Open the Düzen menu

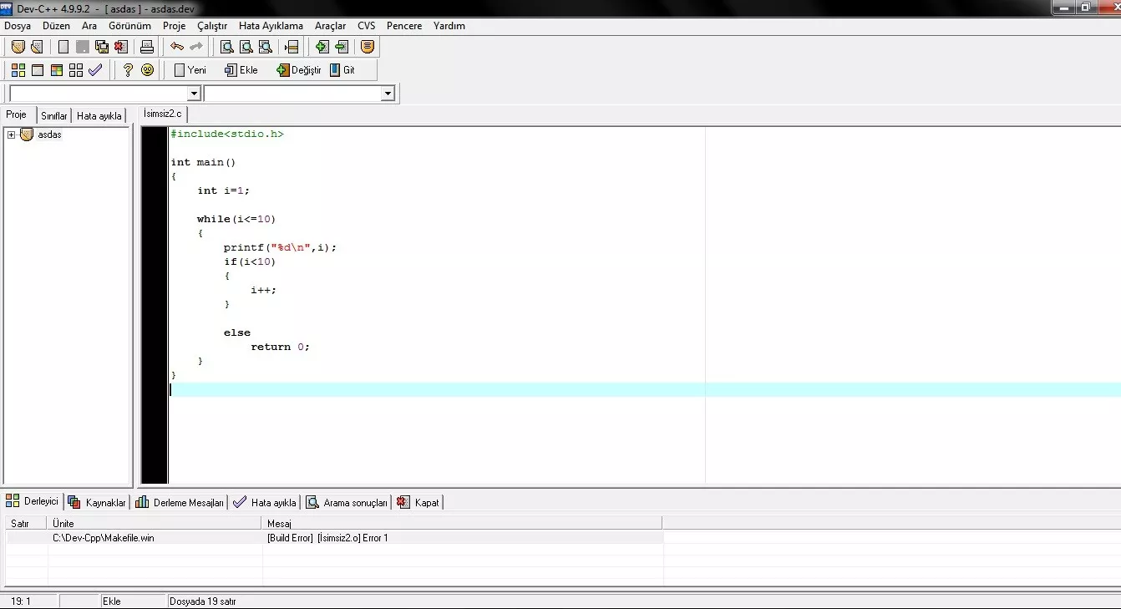click(56, 26)
